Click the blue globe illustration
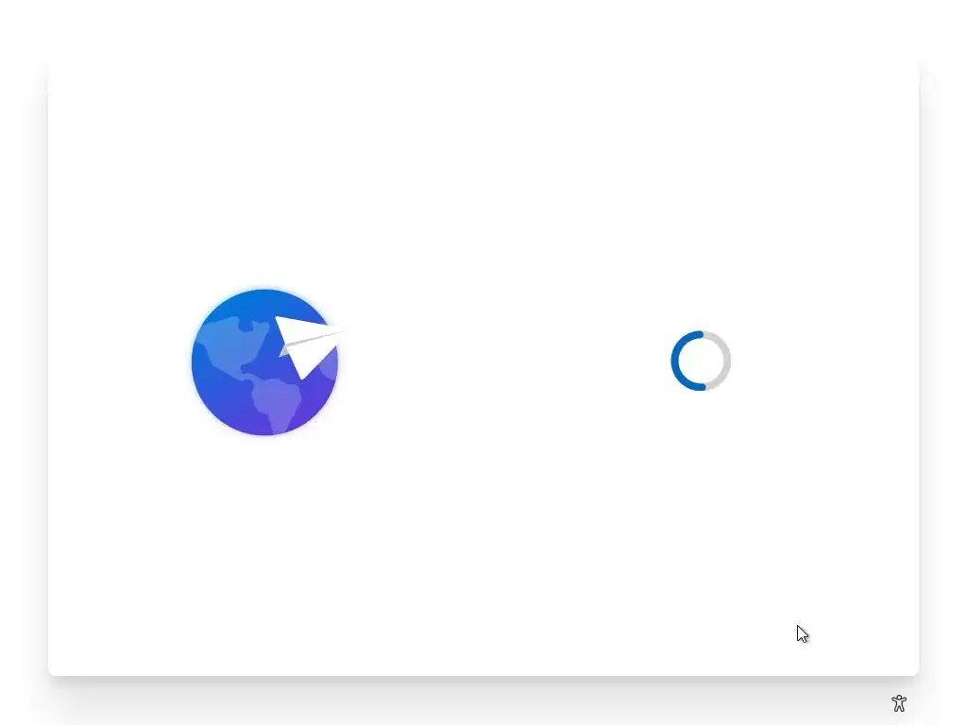Screen dimensions: 967x725 click(264, 362)
